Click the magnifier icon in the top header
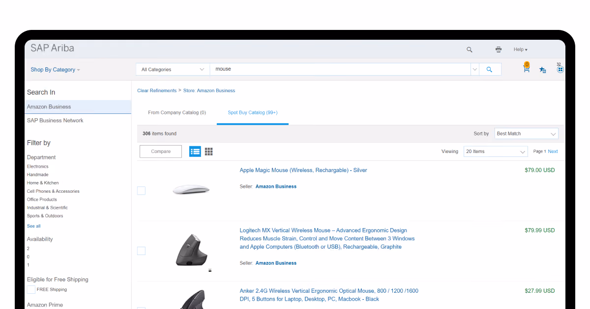 pos(469,50)
